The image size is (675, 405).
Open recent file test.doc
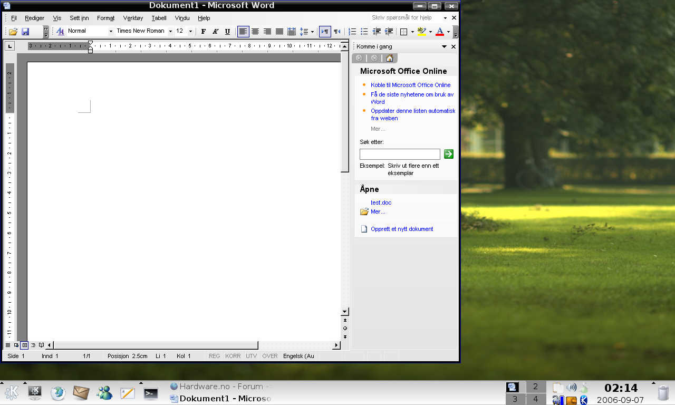pos(381,202)
